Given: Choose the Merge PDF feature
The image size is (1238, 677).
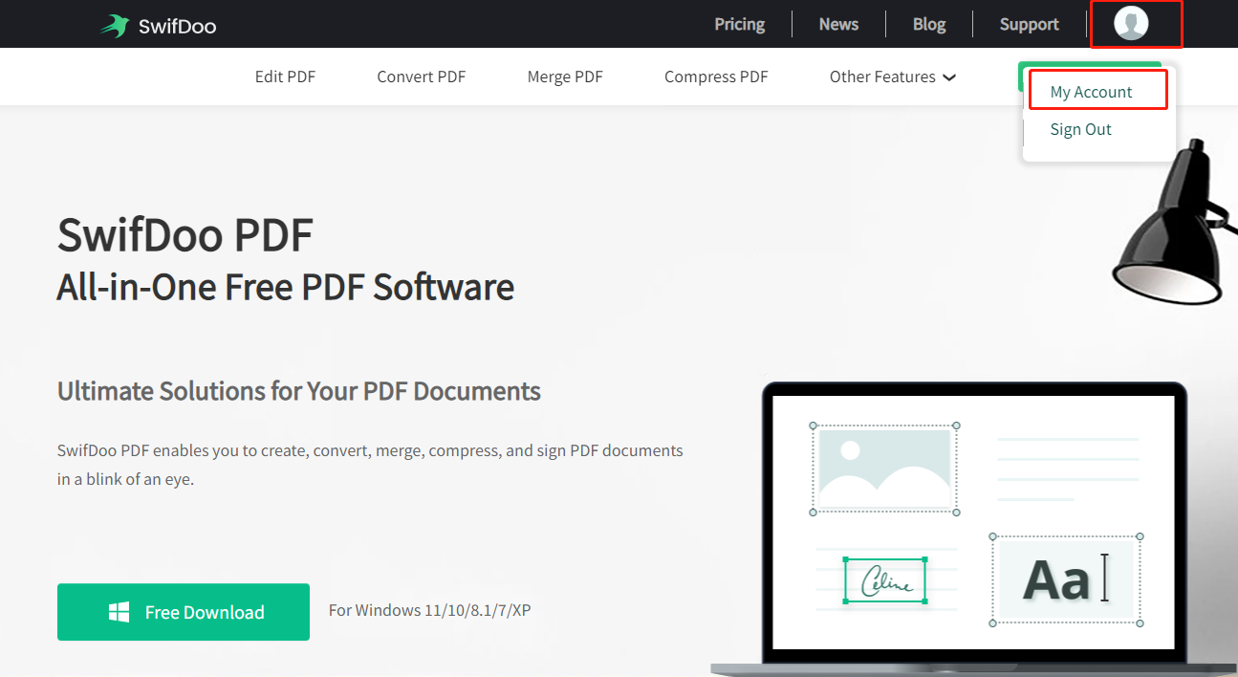Looking at the screenshot, I should [x=565, y=76].
